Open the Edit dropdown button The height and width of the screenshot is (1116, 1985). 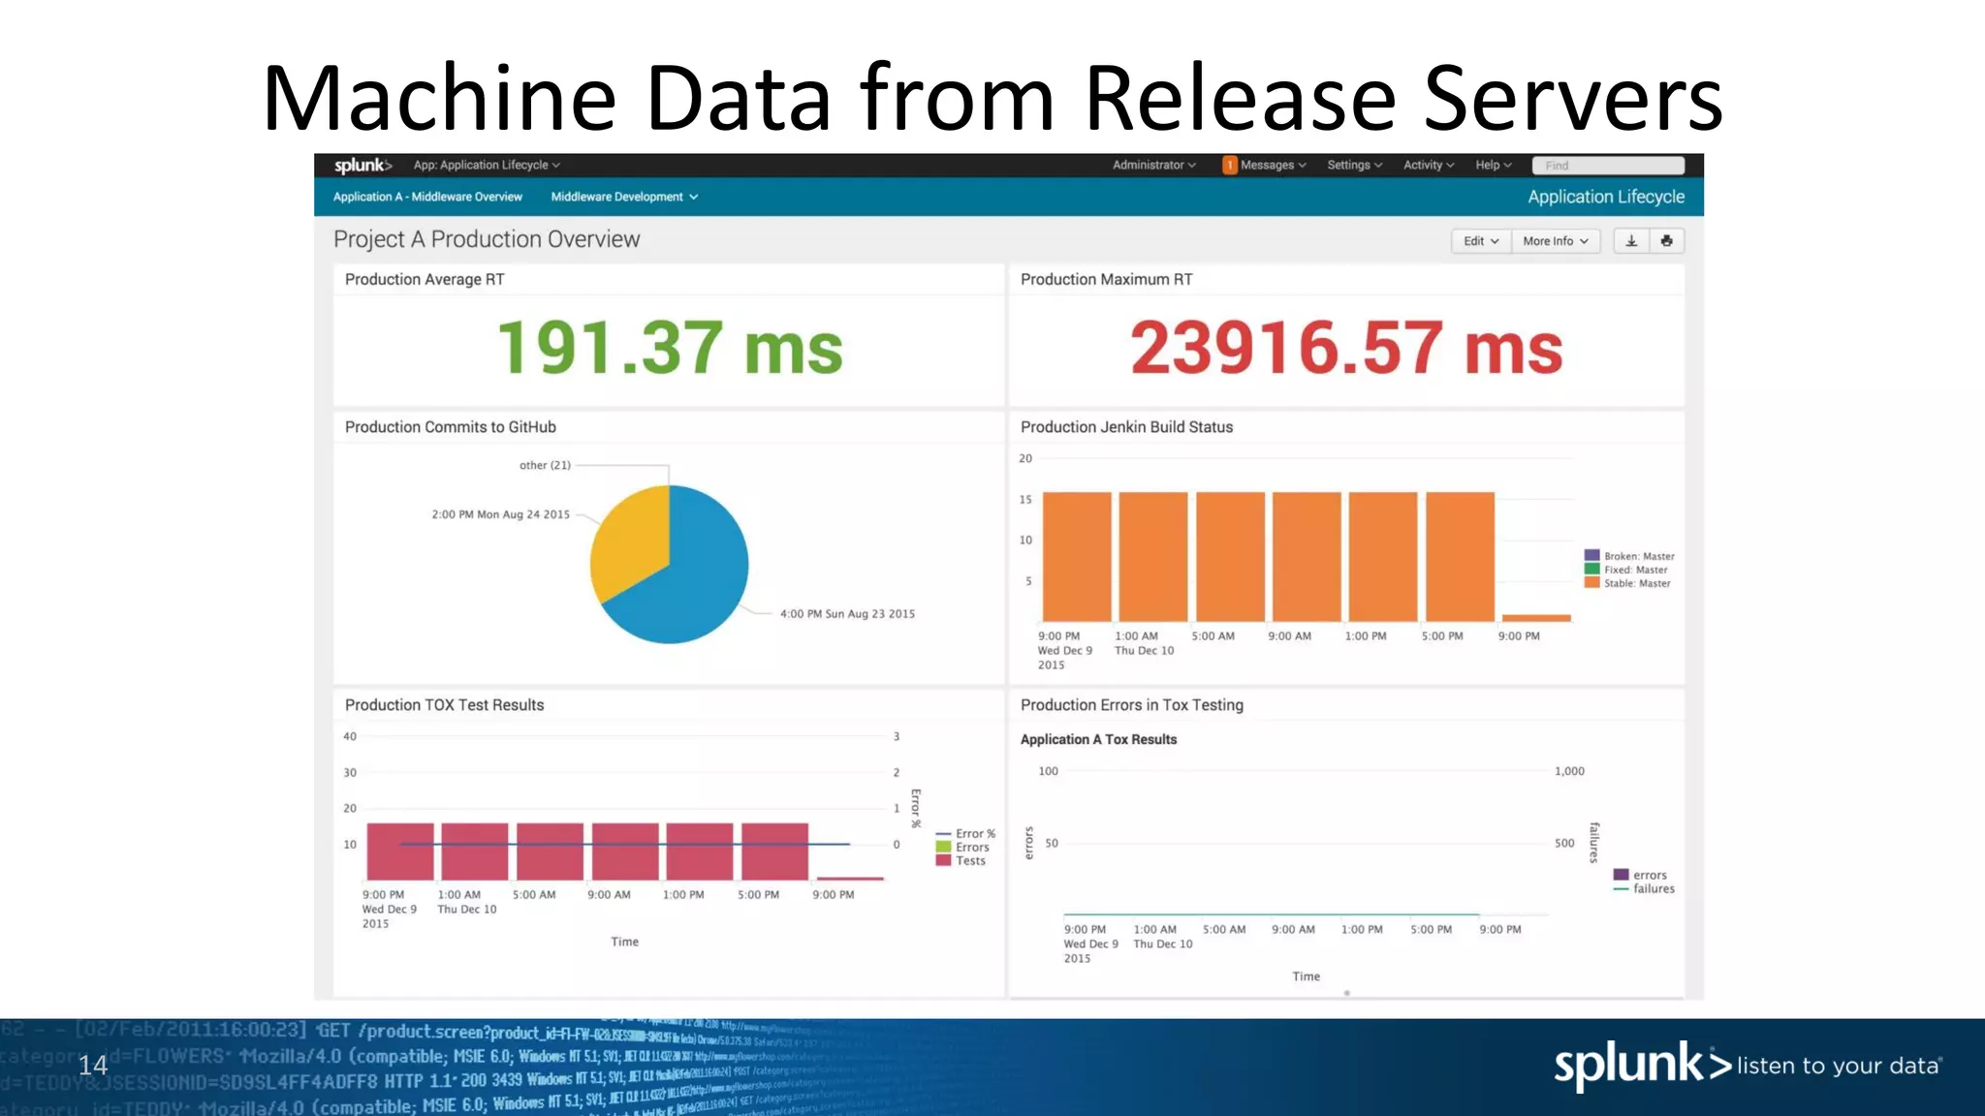pos(1481,241)
